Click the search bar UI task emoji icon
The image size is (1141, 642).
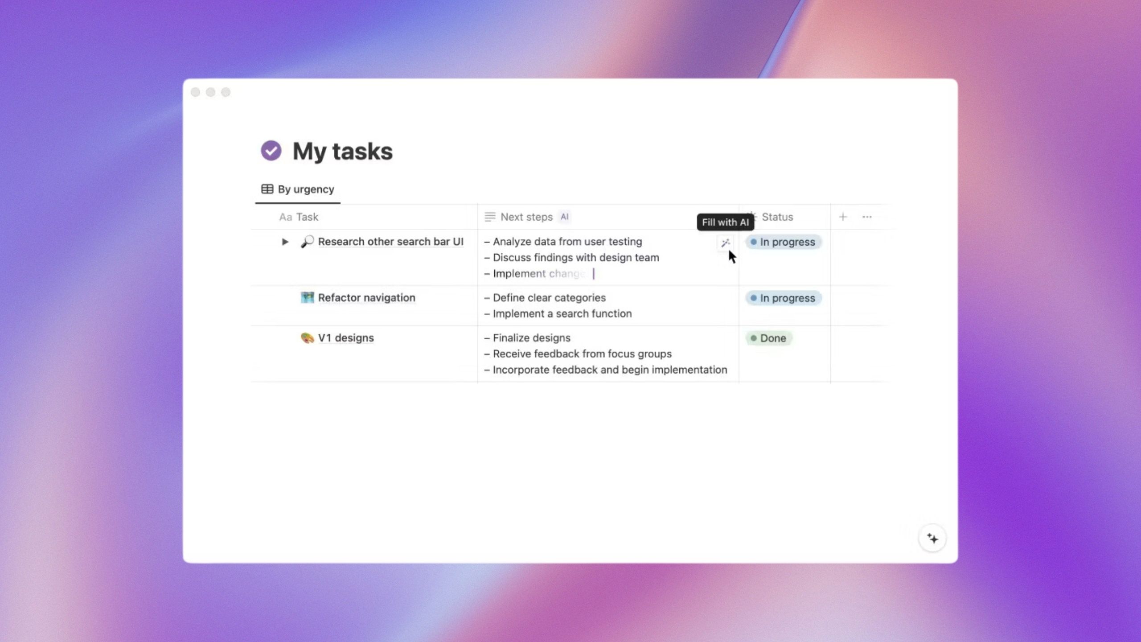click(307, 242)
